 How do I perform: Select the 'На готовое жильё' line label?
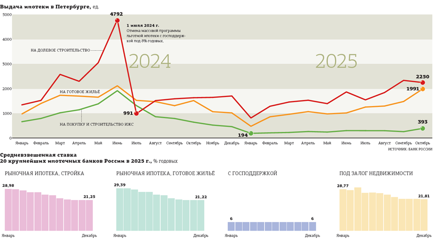pos(80,92)
